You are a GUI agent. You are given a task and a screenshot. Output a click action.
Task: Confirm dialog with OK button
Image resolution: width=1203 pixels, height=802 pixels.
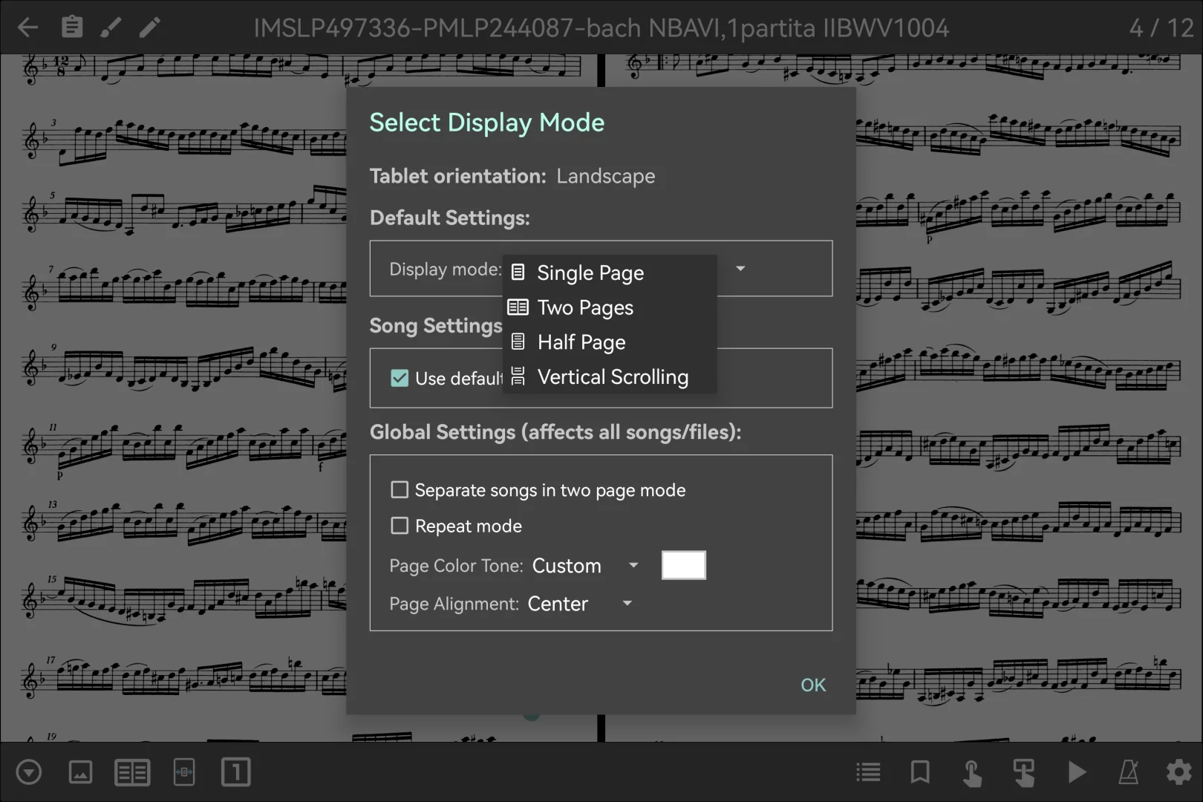[x=813, y=685]
